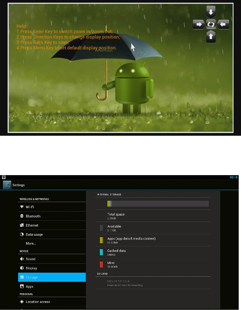Select the highlighted Storage entry
Screen dimensions: 241x310
pyautogui.click(x=52, y=277)
